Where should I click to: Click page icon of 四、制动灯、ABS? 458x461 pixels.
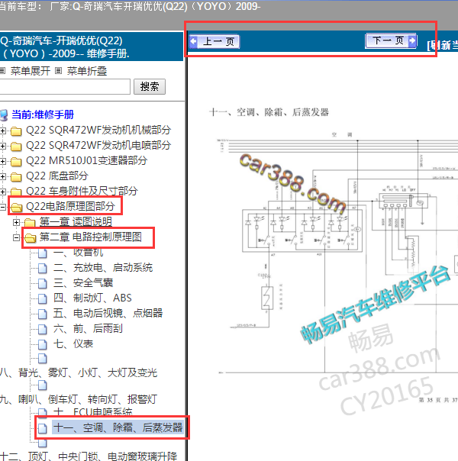(43, 298)
